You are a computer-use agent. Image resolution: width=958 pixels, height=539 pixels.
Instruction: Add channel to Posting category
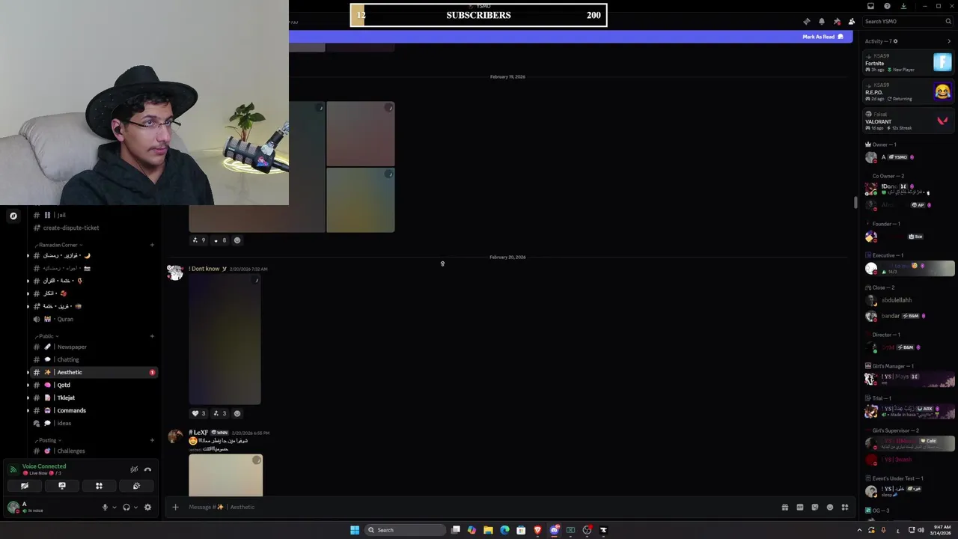click(152, 440)
